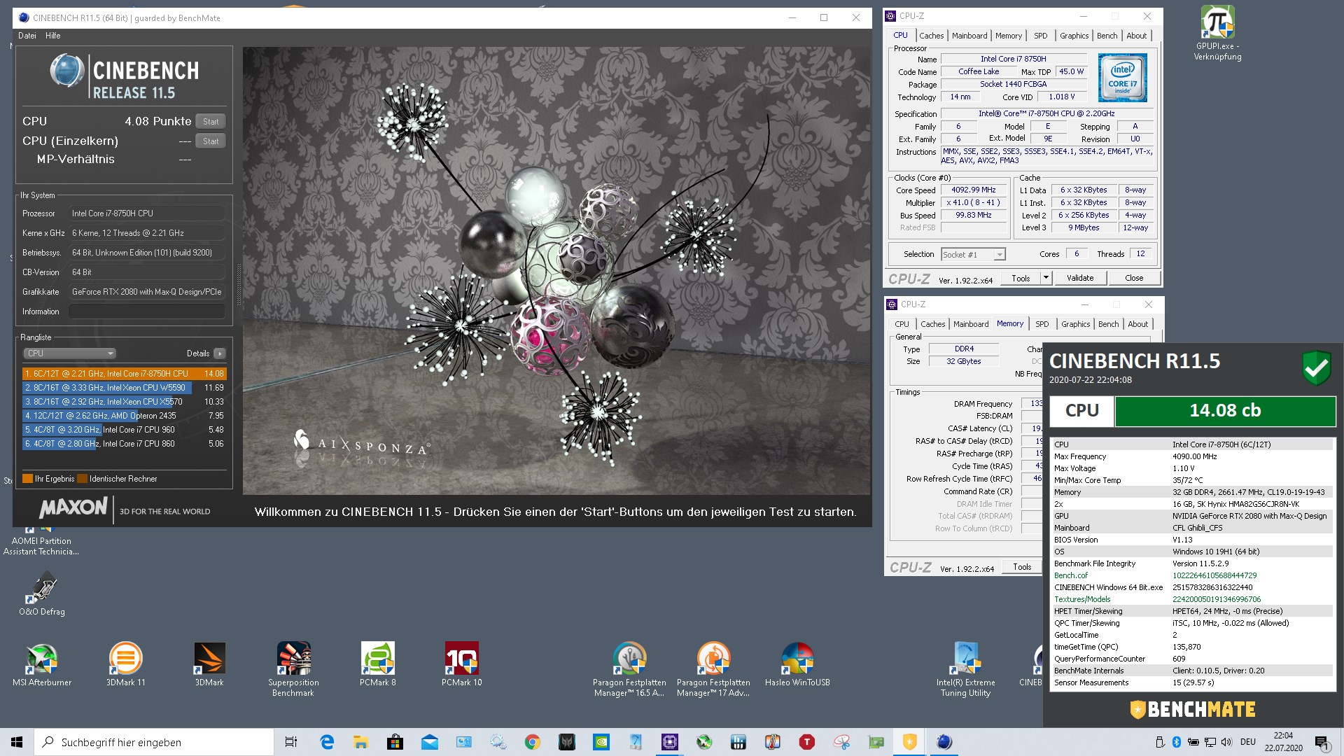Open PCMark 10 desktop icon
This screenshot has width=1344, height=756.
coord(462,664)
